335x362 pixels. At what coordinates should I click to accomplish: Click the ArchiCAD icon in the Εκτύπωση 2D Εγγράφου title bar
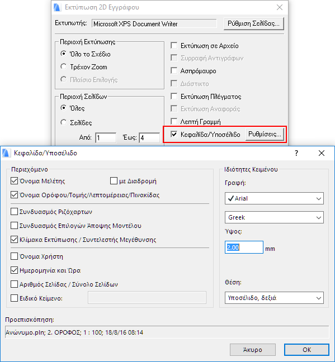tap(57, 7)
